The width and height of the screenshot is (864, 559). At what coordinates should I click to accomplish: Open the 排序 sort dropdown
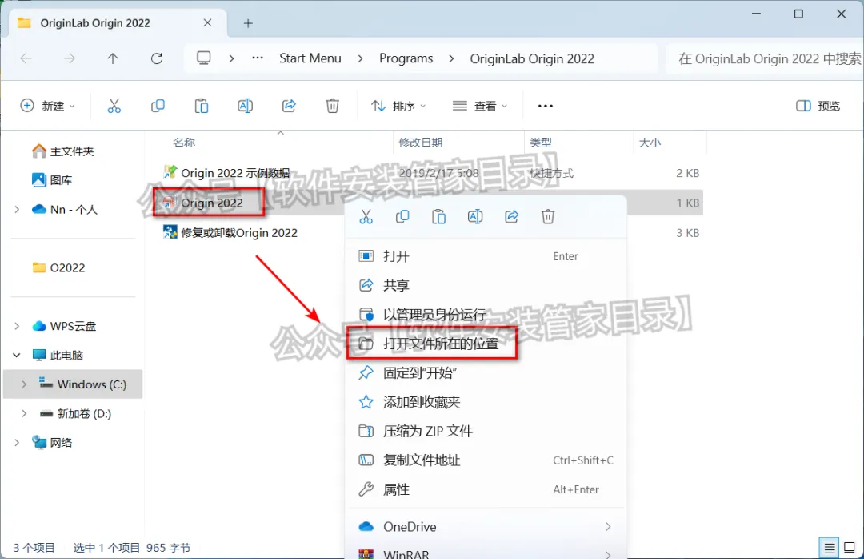(x=398, y=106)
